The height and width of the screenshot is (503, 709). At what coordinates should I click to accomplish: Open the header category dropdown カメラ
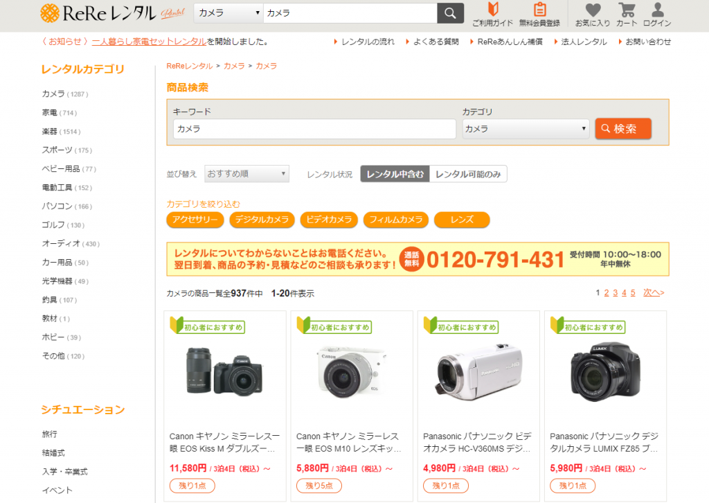coord(228,13)
